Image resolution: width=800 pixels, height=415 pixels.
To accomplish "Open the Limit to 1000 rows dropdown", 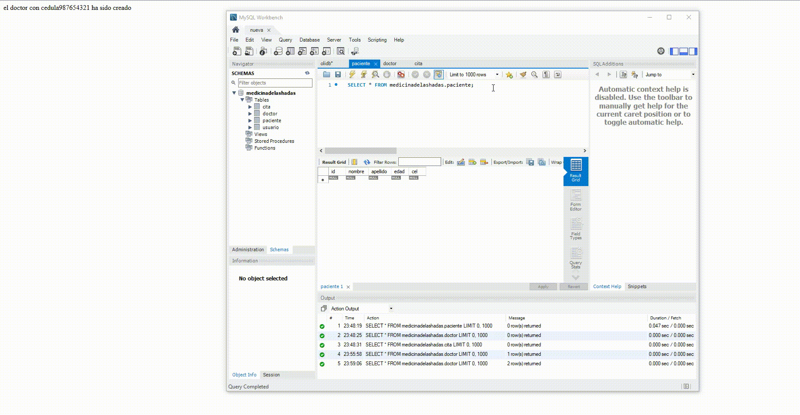I will tap(497, 75).
